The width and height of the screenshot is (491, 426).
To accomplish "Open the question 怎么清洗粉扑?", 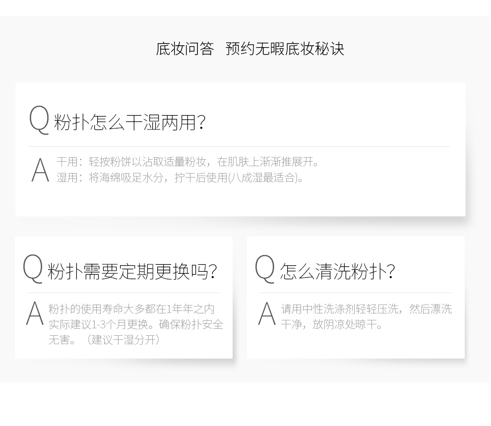I will point(338,271).
